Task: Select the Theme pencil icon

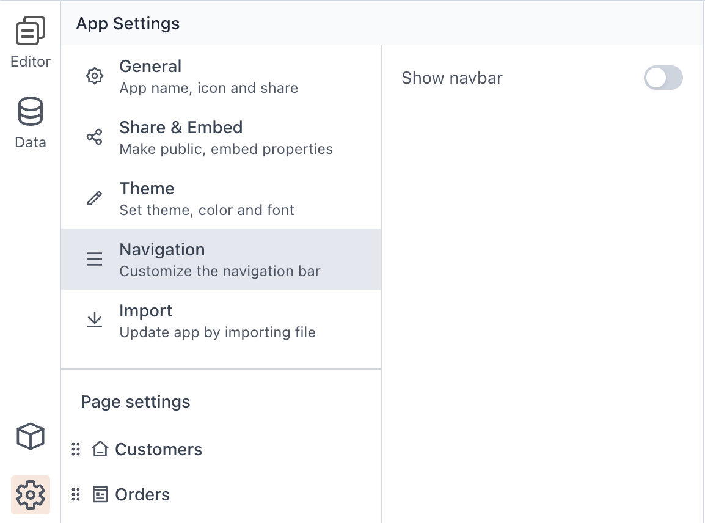Action: coord(94,198)
